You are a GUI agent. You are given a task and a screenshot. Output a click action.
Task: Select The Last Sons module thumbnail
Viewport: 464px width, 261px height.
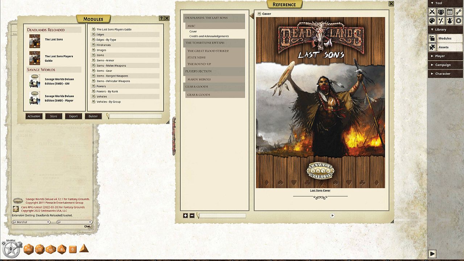tap(35, 41)
